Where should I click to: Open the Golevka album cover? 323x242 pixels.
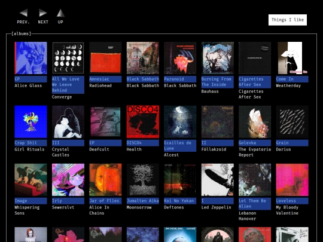tap(255, 122)
